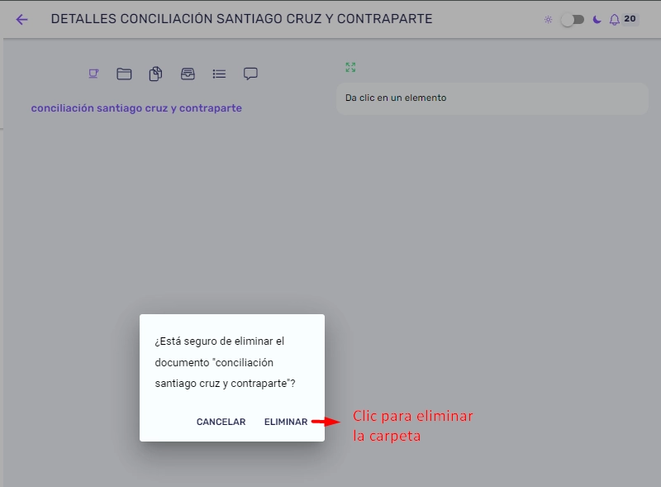Click the coffee cup icon in toolbar
661x487 pixels.
click(93, 74)
